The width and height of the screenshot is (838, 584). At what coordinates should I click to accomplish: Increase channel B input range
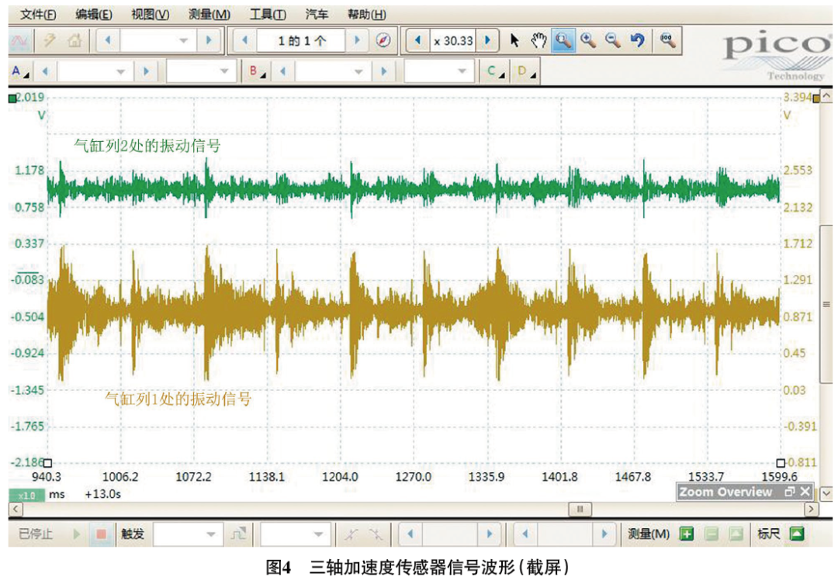coord(384,71)
